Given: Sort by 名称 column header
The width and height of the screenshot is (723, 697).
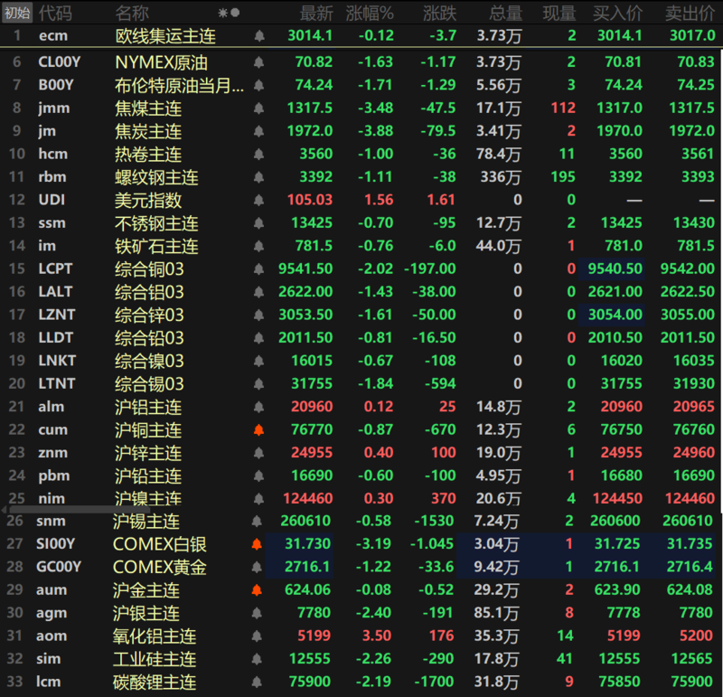Looking at the screenshot, I should 132,13.
